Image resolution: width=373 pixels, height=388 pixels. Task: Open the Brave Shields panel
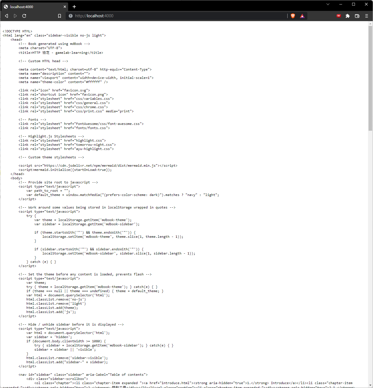pos(293,16)
